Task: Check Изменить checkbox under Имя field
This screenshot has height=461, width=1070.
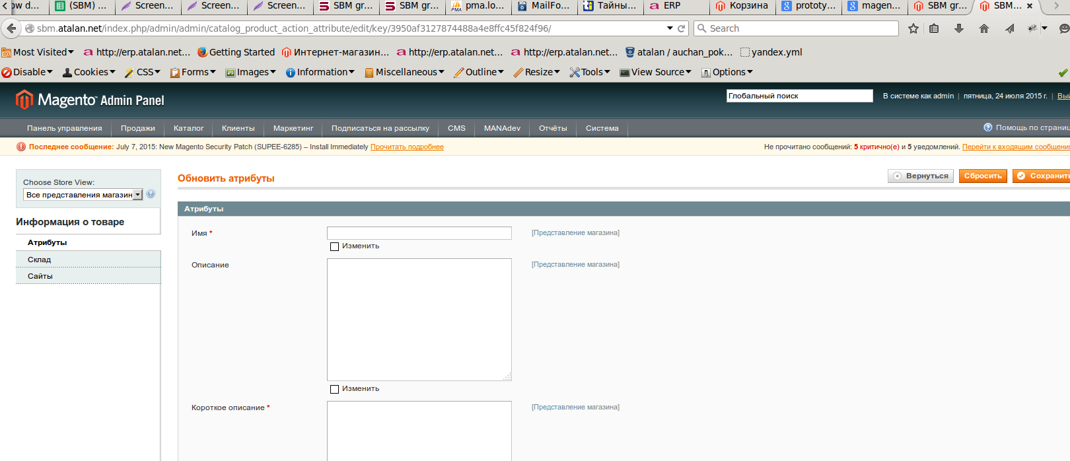Action: tap(334, 246)
